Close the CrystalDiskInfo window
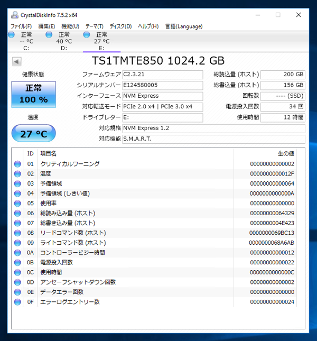Screen dimensions: 317x341 (299, 15)
